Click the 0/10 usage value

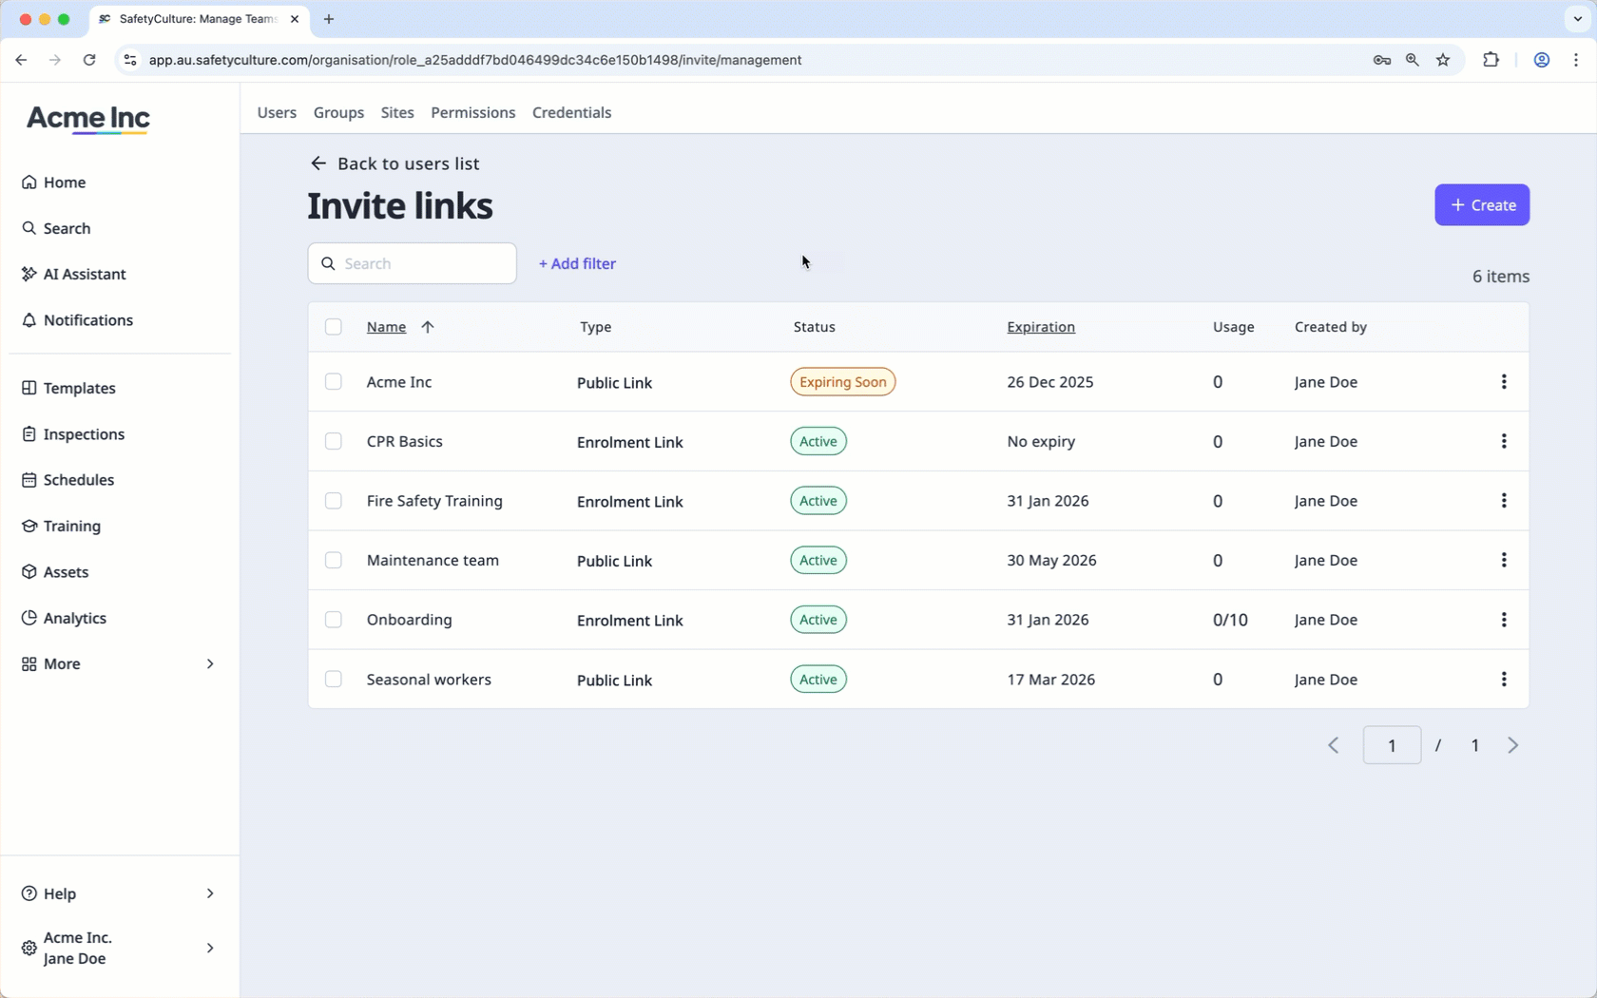pyautogui.click(x=1230, y=620)
